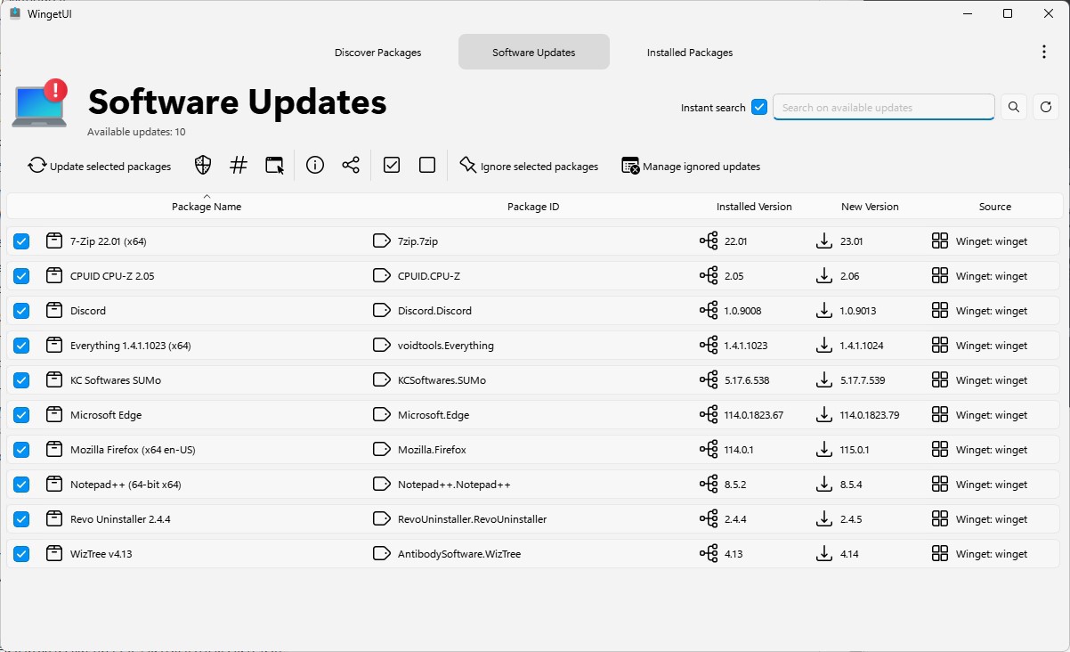Image resolution: width=1070 pixels, height=652 pixels.
Task: Switch to the Installed Packages tab
Action: [x=690, y=53]
